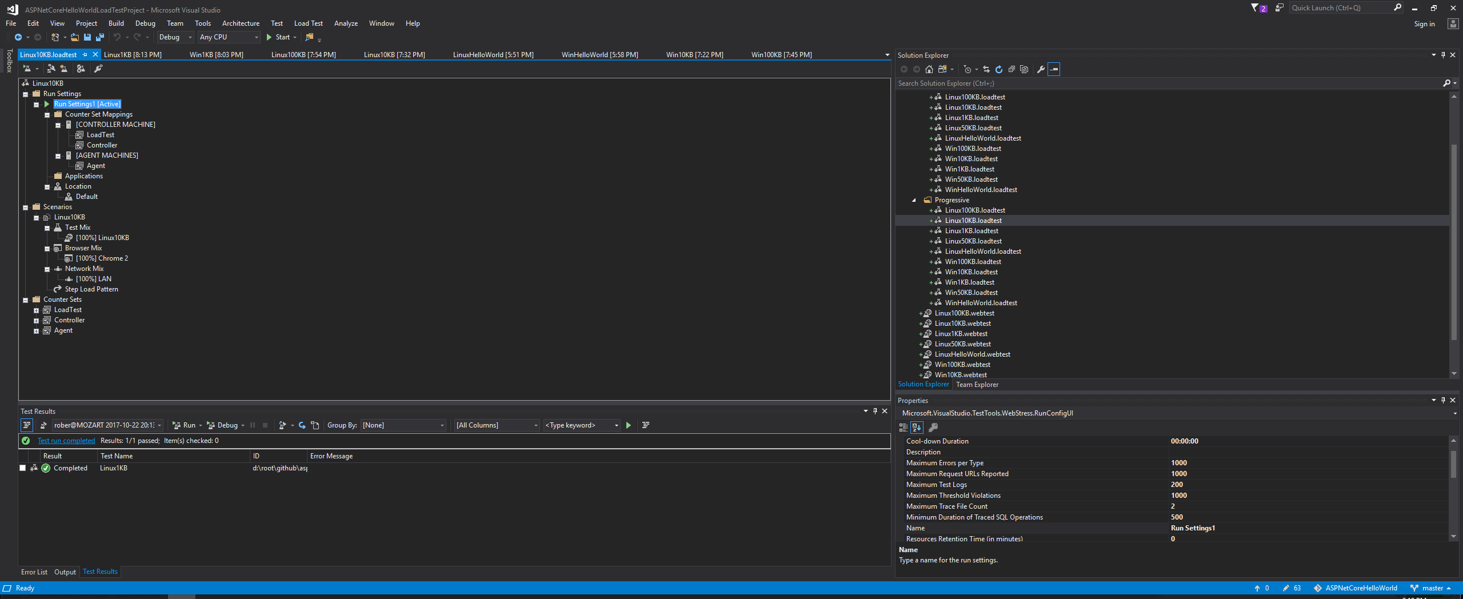
Task: Click the Manage Counter Sets icon
Action: click(81, 69)
